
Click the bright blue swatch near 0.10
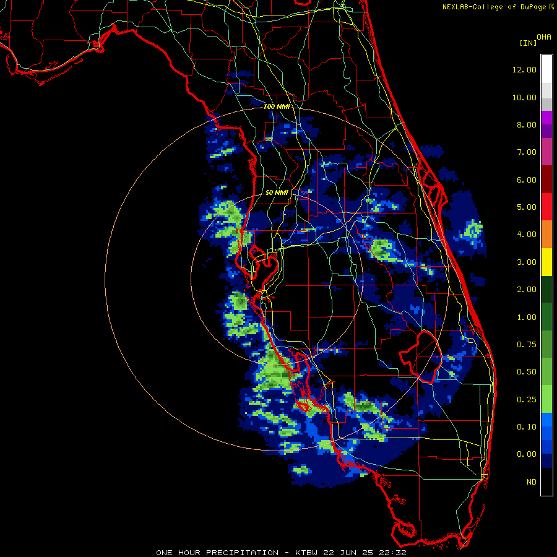click(x=546, y=420)
